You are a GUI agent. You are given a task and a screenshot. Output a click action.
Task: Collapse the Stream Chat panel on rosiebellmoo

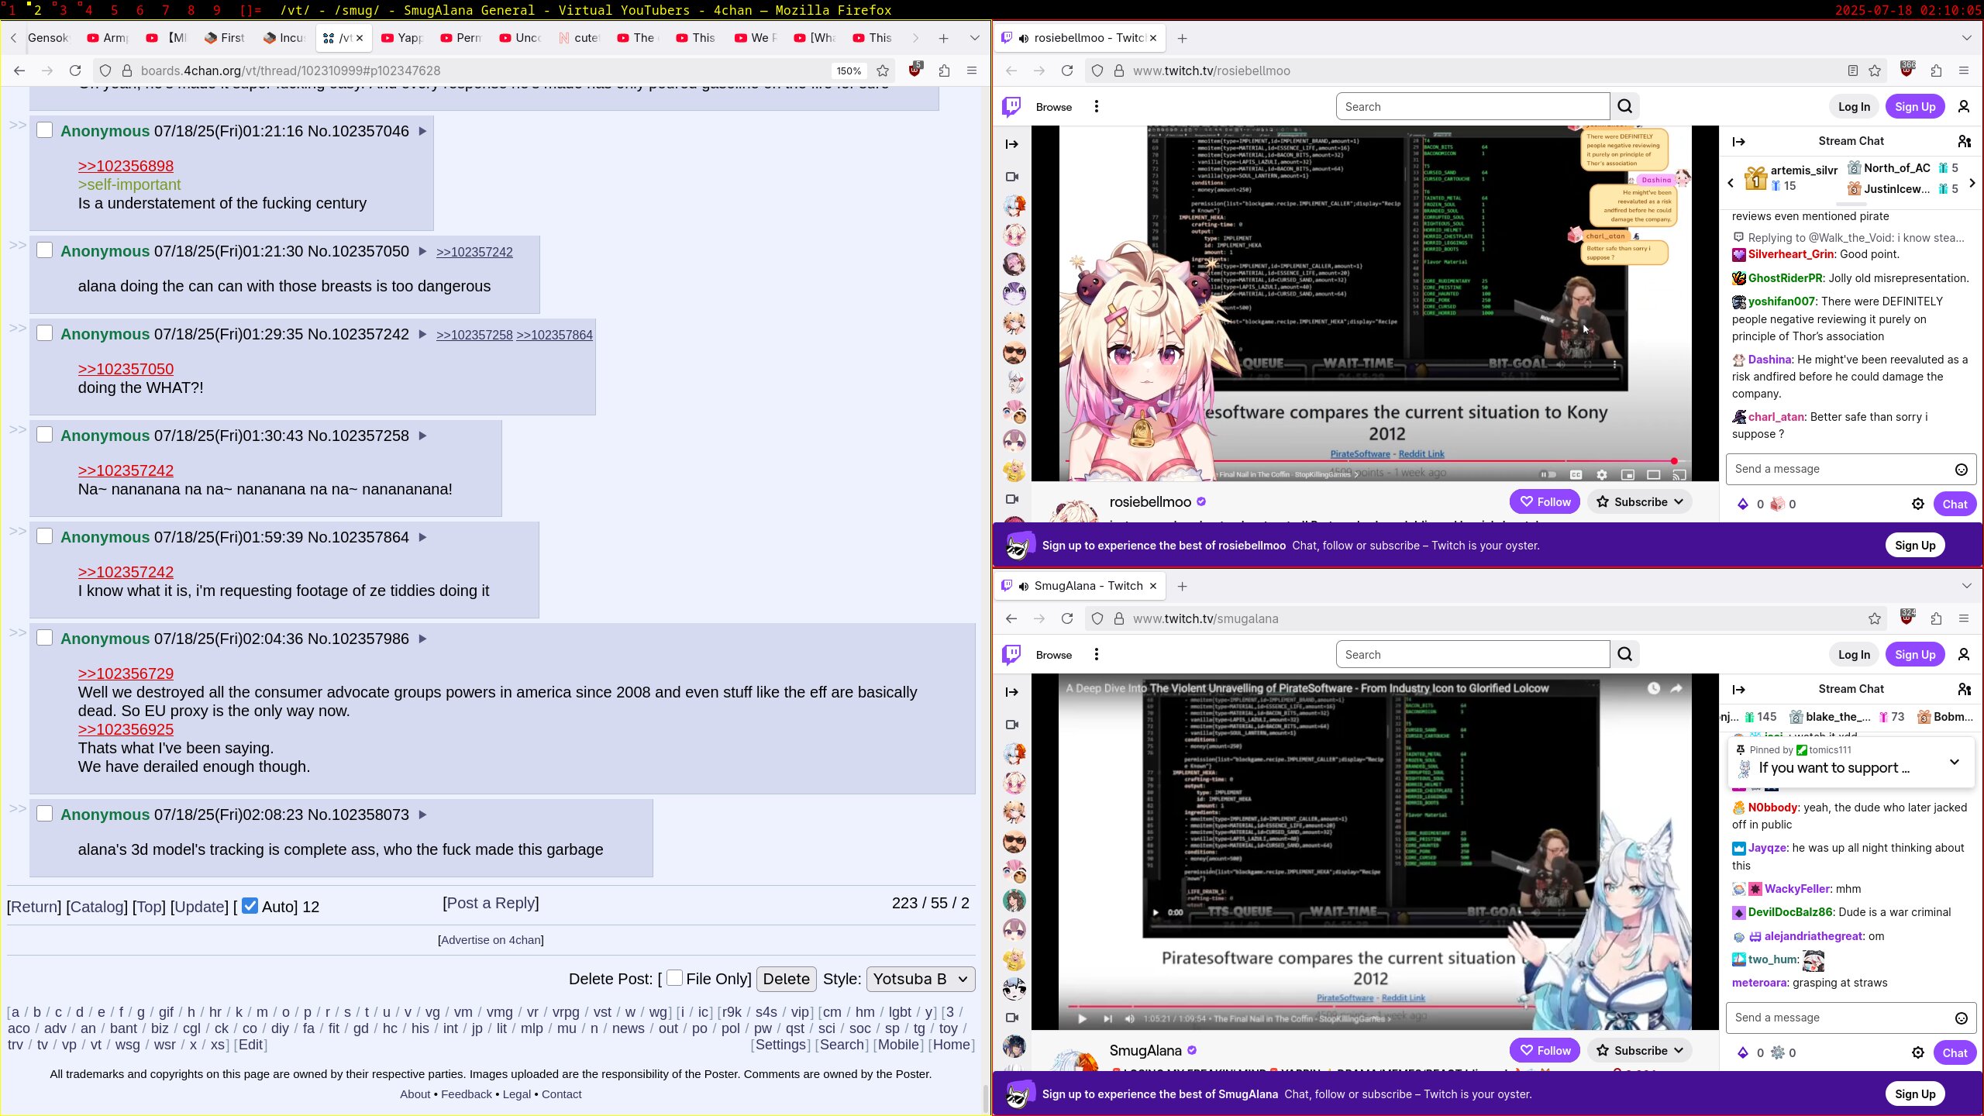[1738, 142]
